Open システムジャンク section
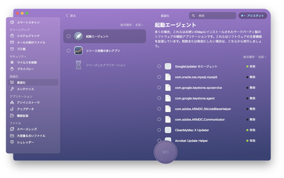The image size is (284, 178). pos(28,36)
